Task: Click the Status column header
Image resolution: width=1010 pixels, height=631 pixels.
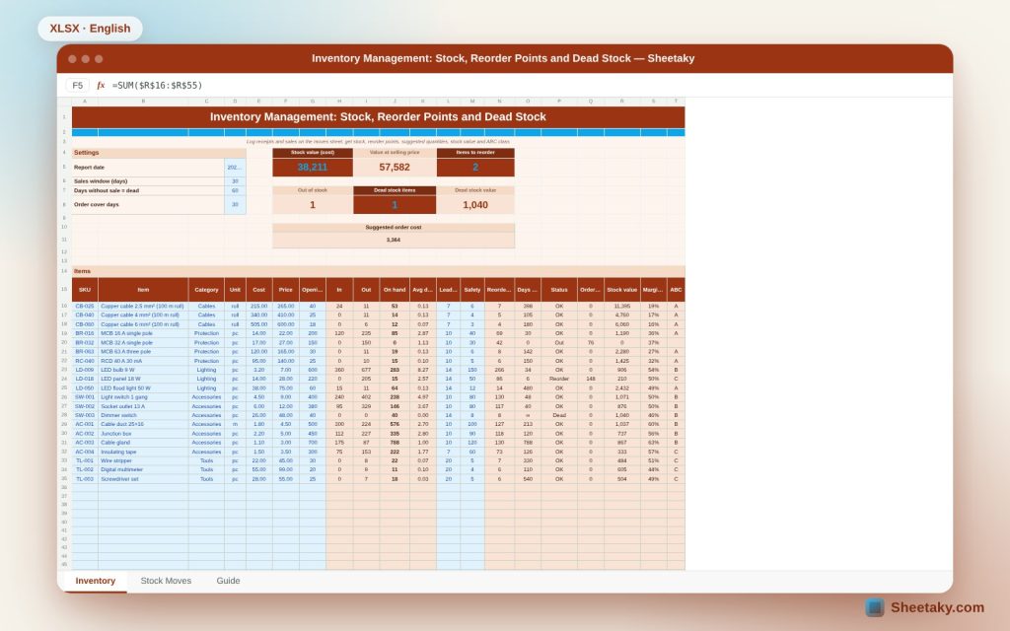Action: pyautogui.click(x=559, y=290)
